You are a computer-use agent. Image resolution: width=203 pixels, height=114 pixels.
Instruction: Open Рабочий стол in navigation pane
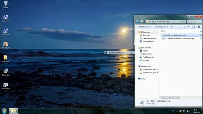coord(148,41)
